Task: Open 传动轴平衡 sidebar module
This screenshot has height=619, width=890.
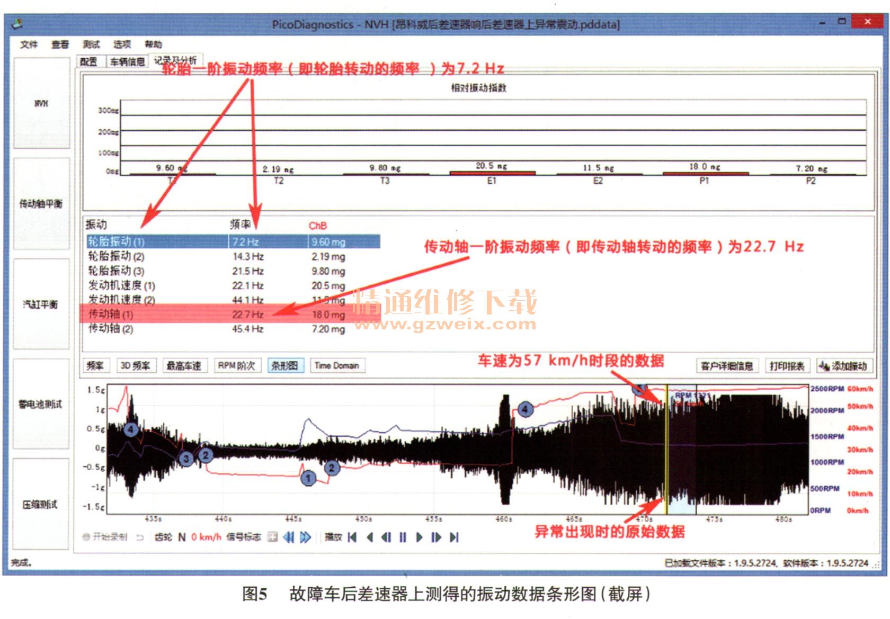Action: [41, 204]
